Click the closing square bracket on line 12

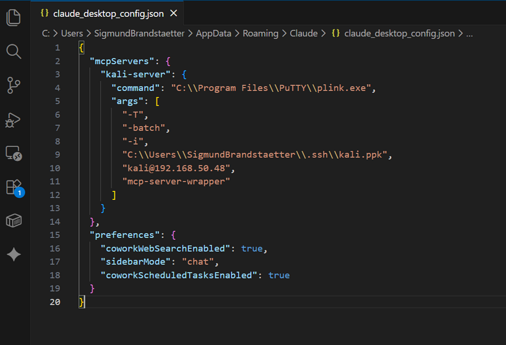(114, 195)
